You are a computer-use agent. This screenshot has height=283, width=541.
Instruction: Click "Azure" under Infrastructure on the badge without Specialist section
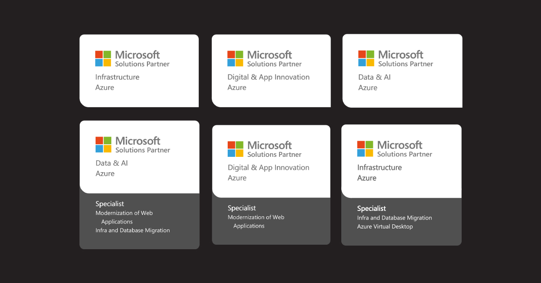(x=105, y=87)
